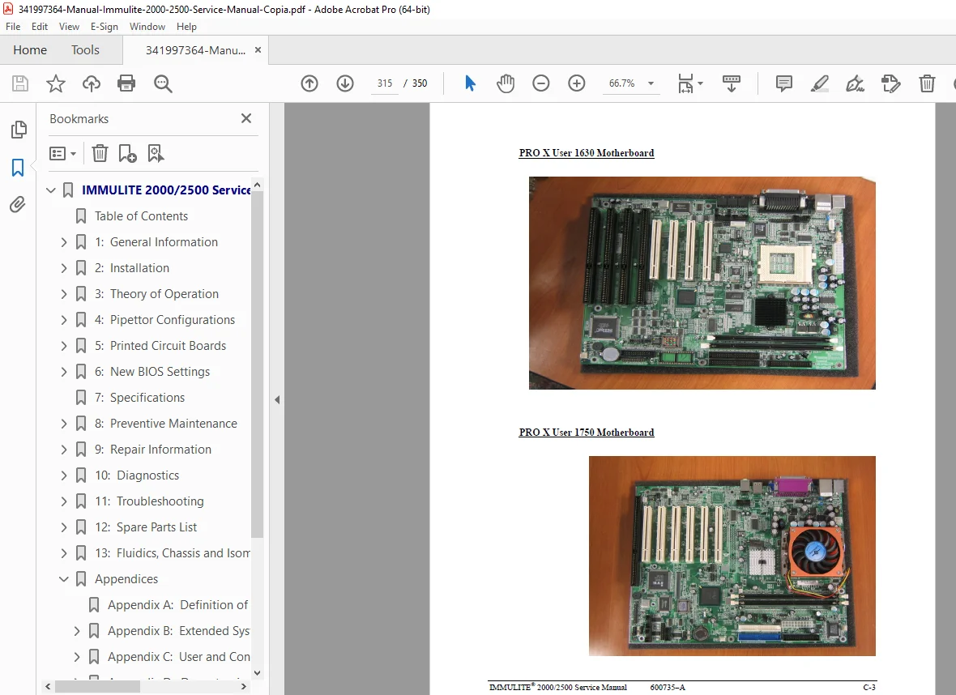This screenshot has width=956, height=695.
Task: Click the page number field 315
Action: (x=385, y=83)
